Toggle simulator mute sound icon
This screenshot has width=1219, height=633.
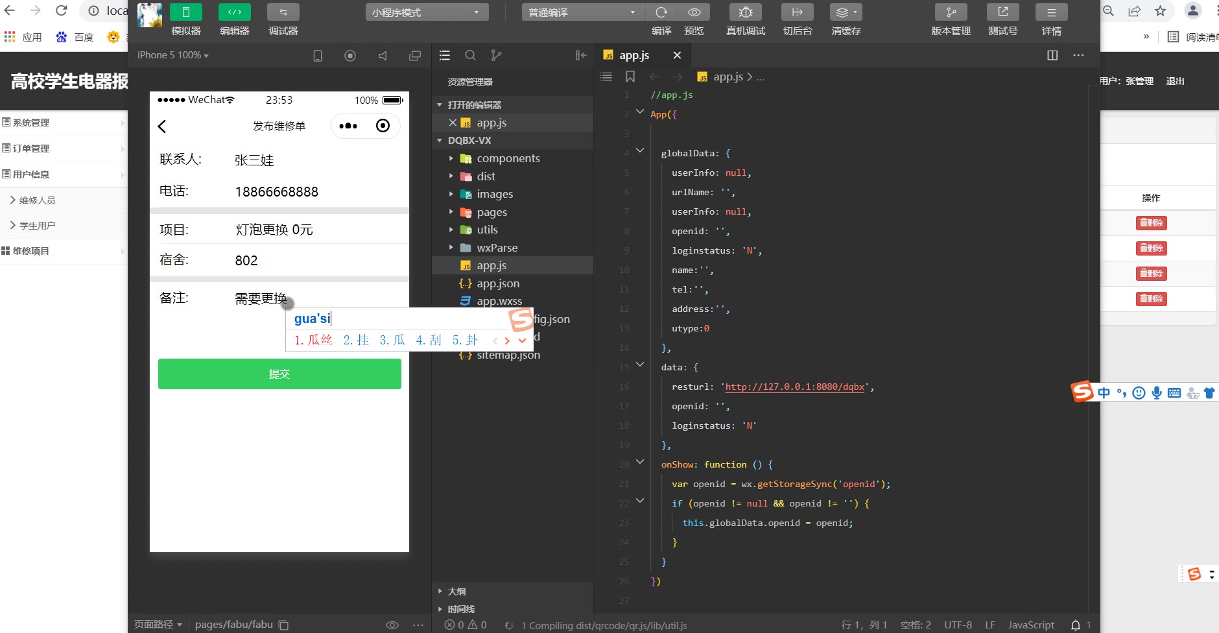(x=383, y=56)
